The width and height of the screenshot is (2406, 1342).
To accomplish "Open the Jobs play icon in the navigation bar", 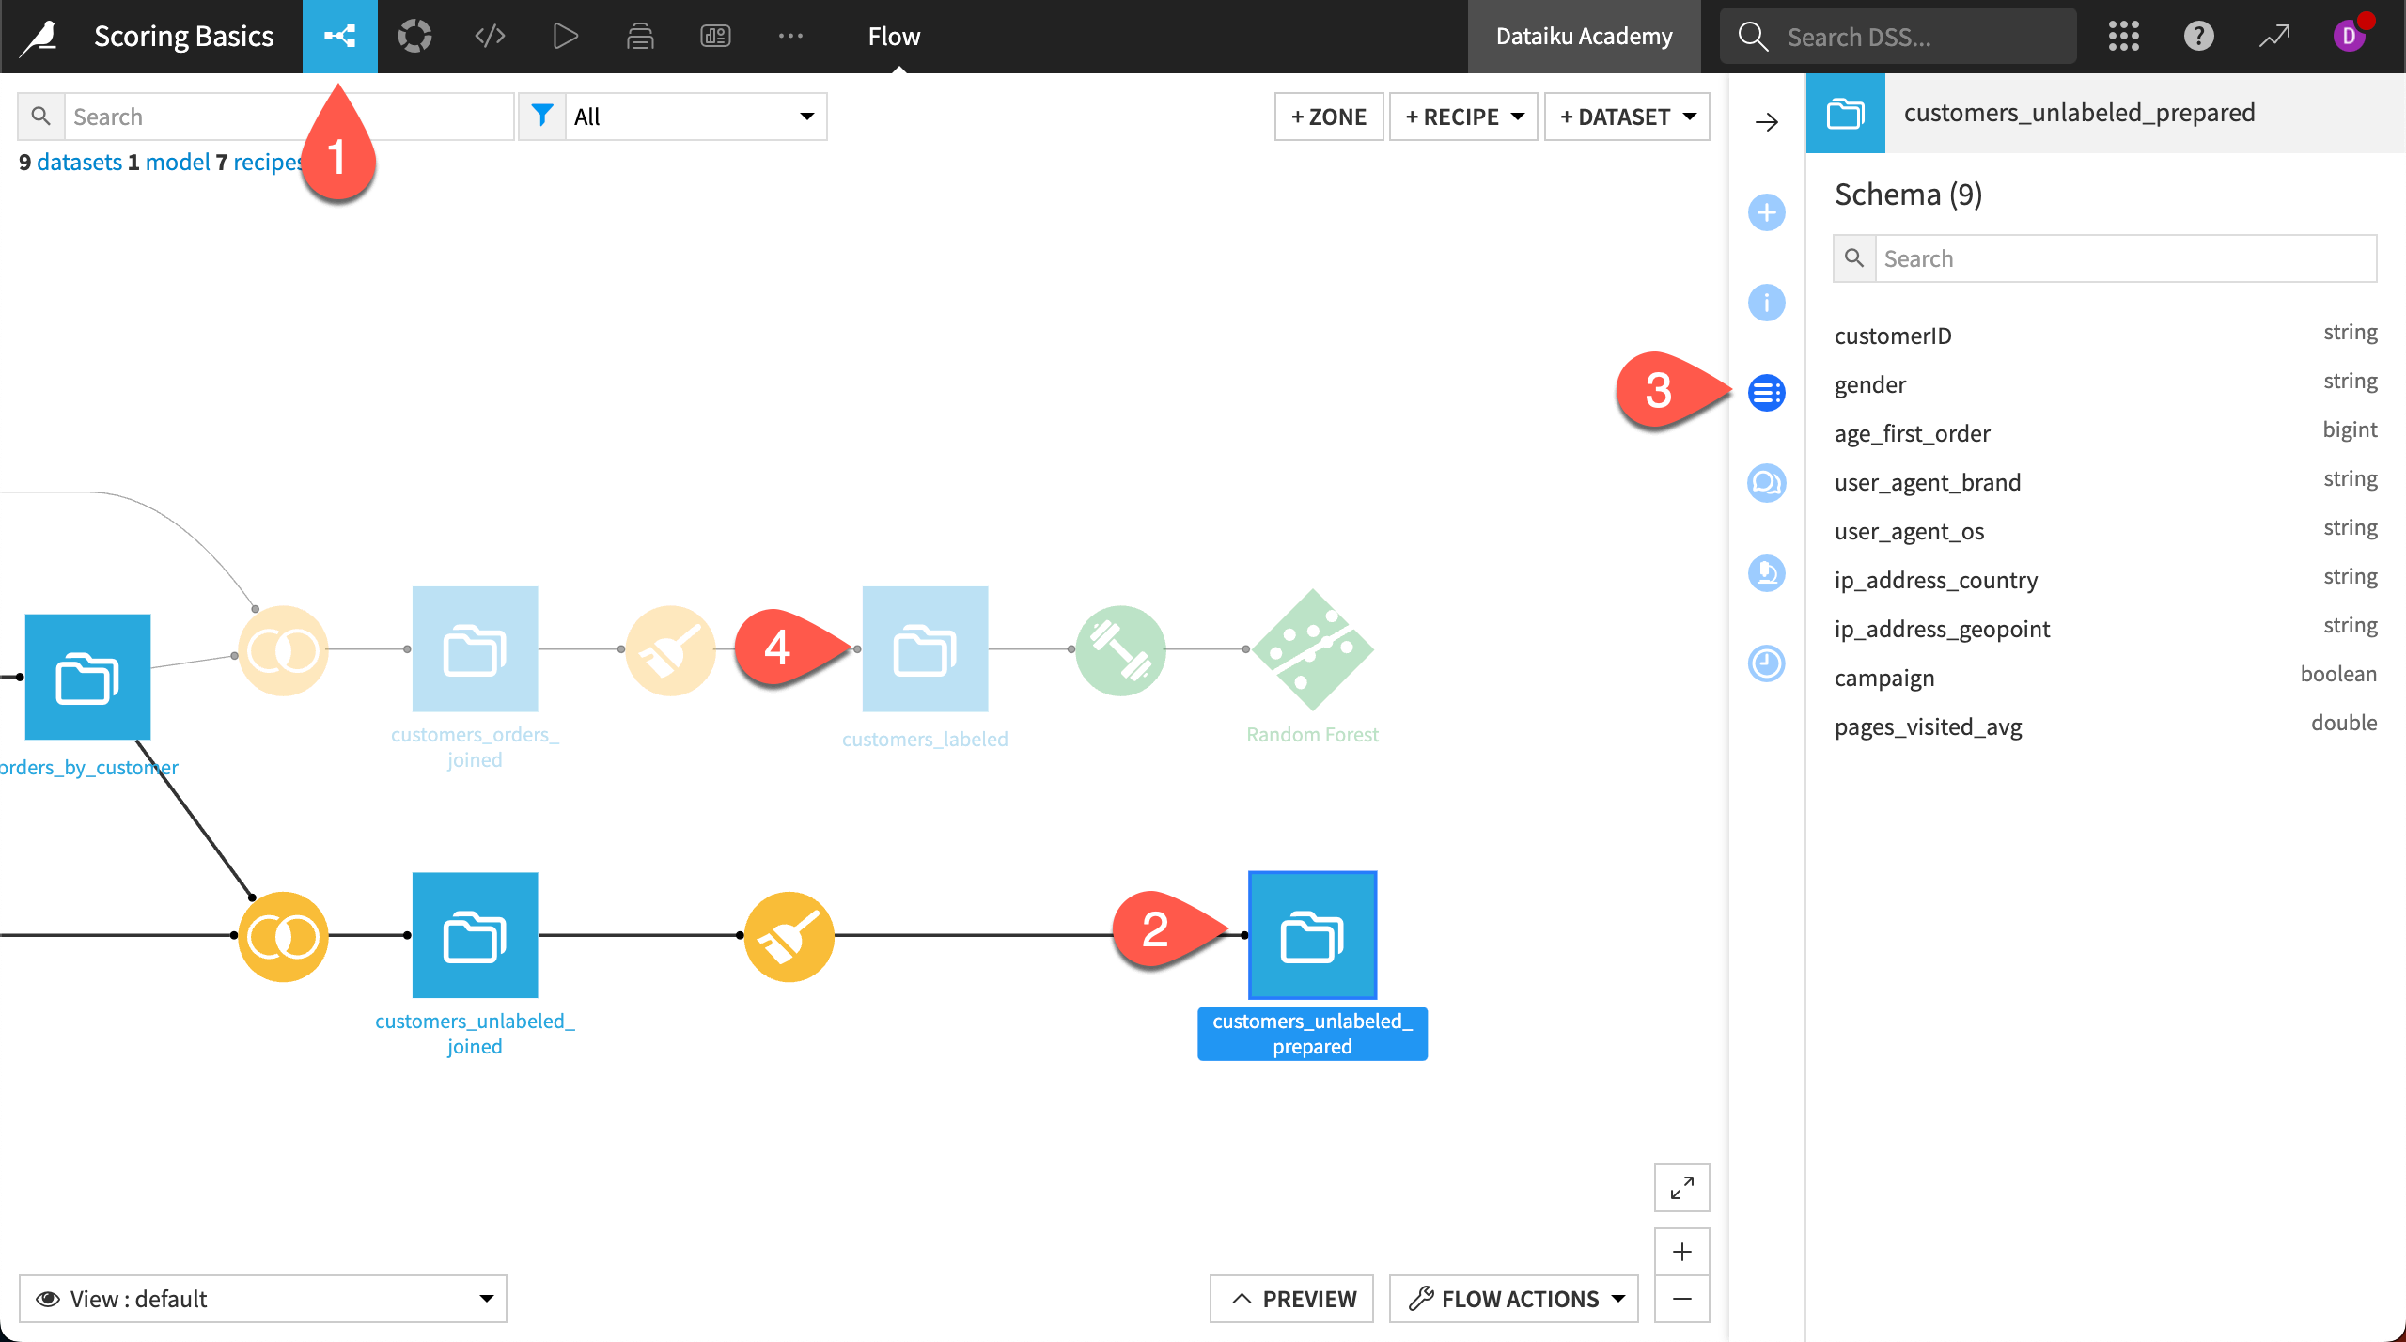I will pos(564,36).
